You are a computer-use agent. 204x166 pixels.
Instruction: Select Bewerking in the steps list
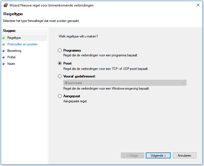coord(14,51)
